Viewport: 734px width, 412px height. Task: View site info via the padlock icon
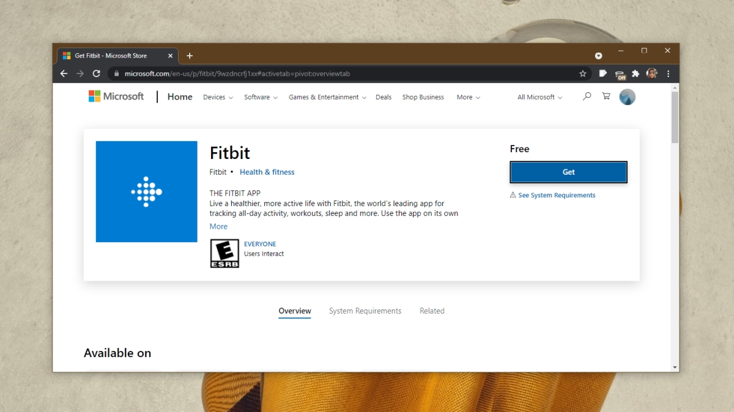click(116, 74)
